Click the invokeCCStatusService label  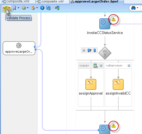105,33
